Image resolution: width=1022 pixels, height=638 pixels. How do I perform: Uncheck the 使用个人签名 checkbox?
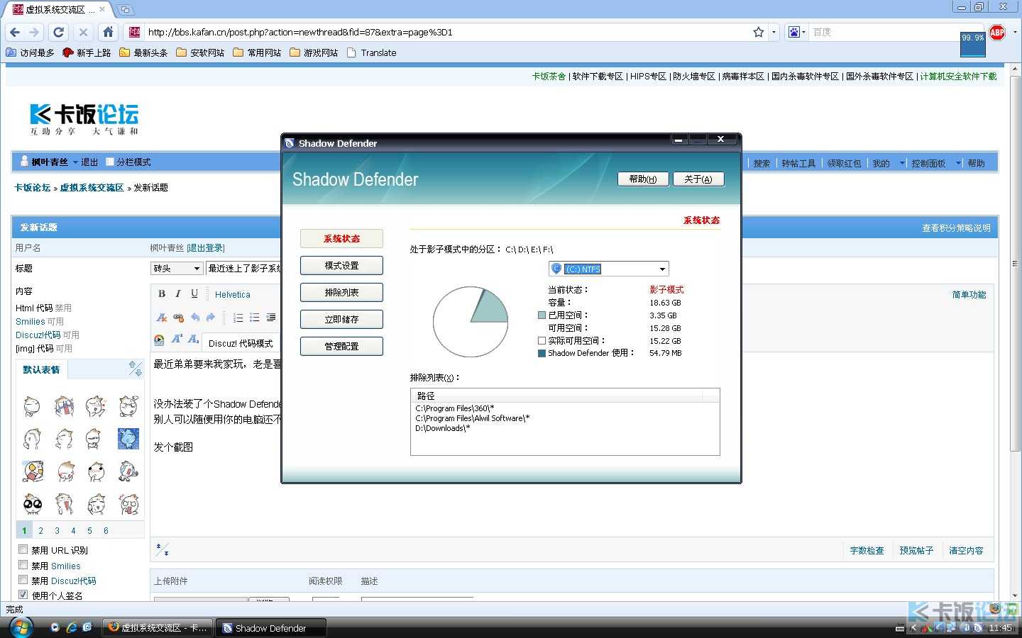(x=23, y=595)
